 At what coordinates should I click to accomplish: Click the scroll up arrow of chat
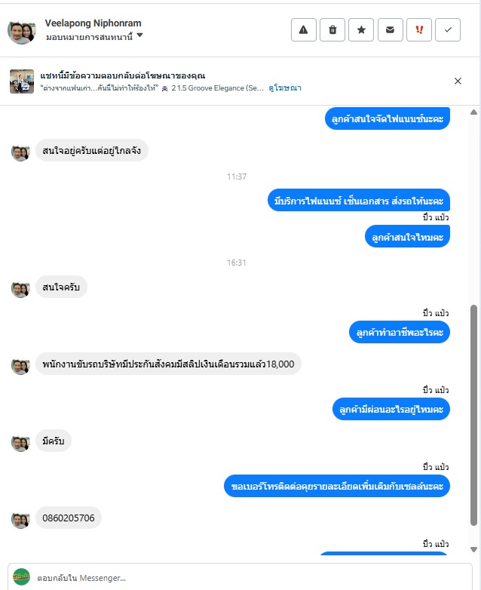pyautogui.click(x=474, y=112)
